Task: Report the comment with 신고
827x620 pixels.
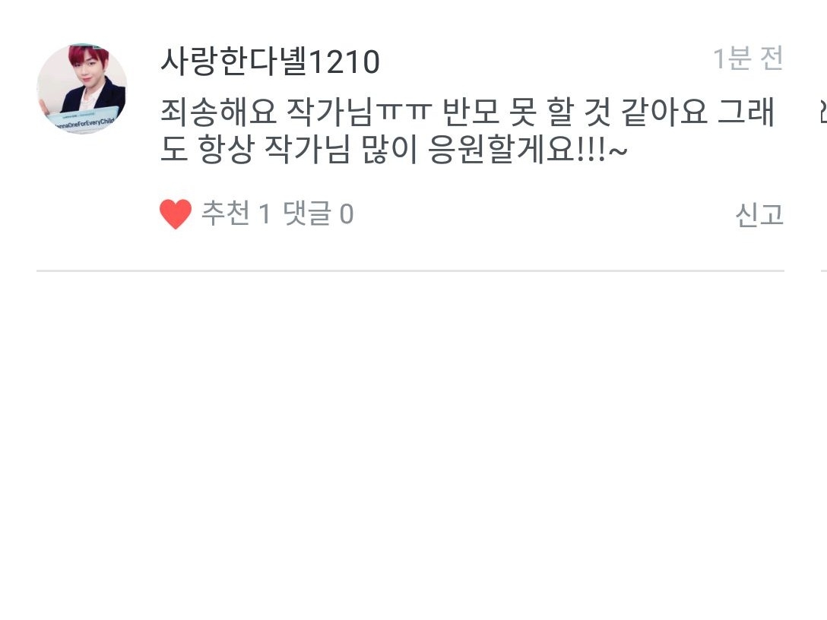Action: [759, 214]
